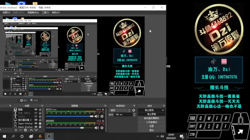This screenshot has height=140, width=250.
Task: Mute the 桌面音频 speaker icon
Action: pyautogui.click(x=97, y=128)
